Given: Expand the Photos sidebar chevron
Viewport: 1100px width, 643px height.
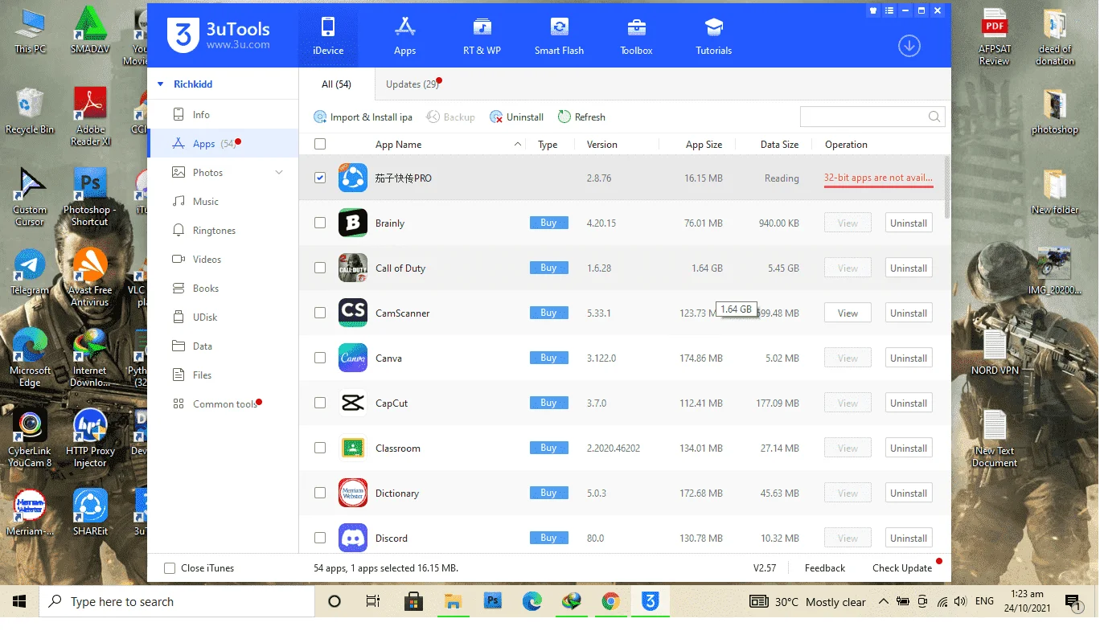Looking at the screenshot, I should 279,172.
